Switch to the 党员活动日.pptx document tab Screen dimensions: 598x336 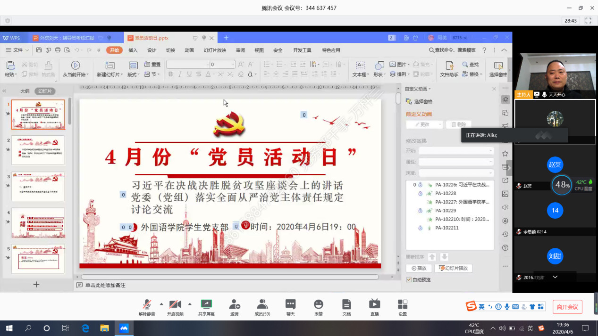tap(170, 38)
